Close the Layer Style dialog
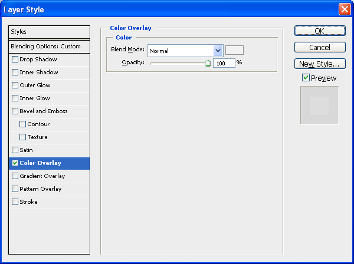This screenshot has width=354, height=264. point(345,9)
